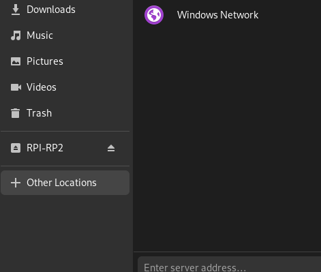
Task: Open the Windows Network entry
Action: click(217, 15)
